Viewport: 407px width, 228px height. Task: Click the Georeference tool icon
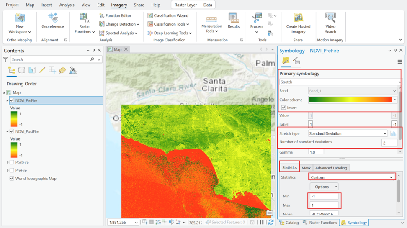coord(53,18)
